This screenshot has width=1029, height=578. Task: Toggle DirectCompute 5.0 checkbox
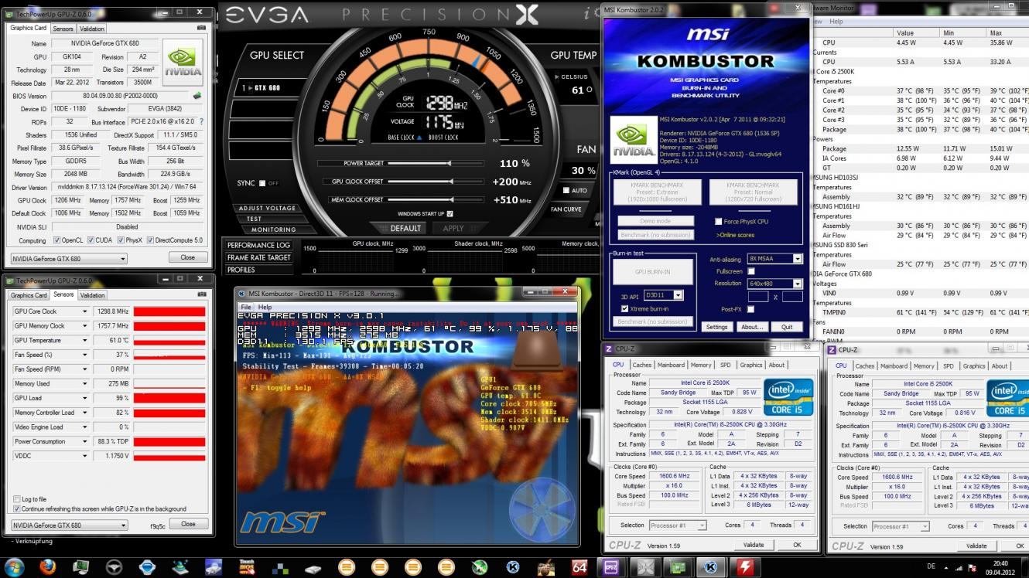point(150,240)
